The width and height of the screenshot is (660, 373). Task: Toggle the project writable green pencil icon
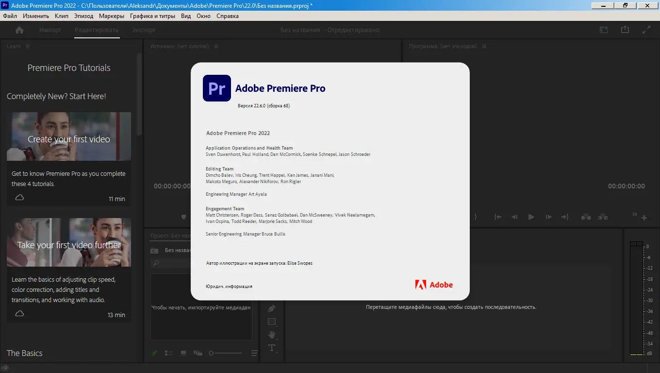154,353
